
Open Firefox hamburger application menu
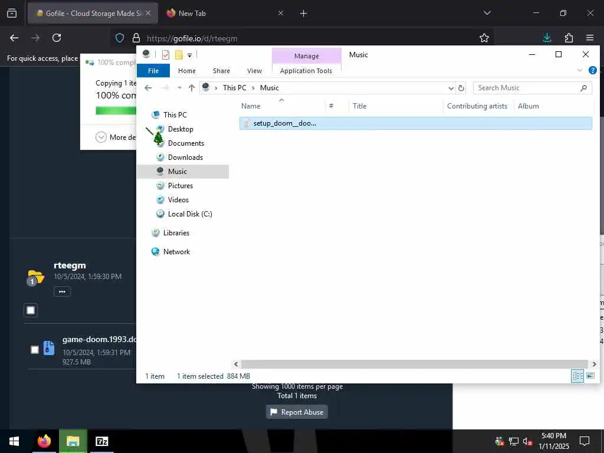click(x=590, y=38)
